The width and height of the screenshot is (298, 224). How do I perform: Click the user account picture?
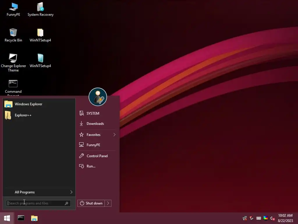tap(98, 97)
